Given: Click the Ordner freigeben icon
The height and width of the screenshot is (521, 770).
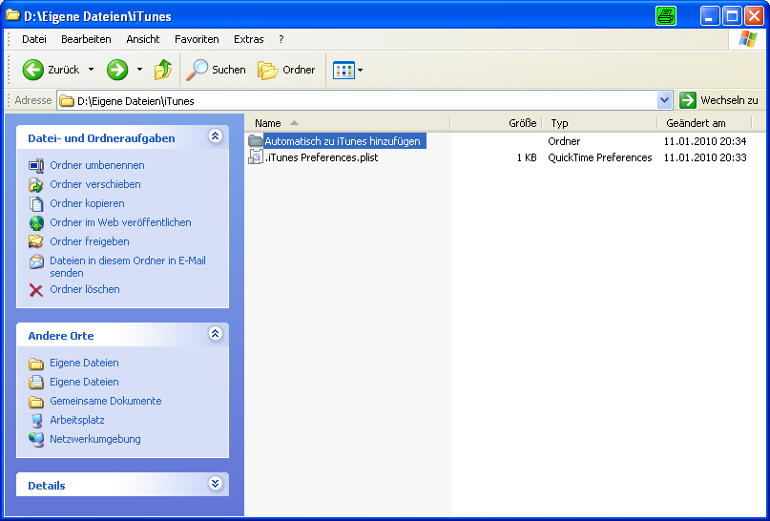Looking at the screenshot, I should click(x=36, y=241).
